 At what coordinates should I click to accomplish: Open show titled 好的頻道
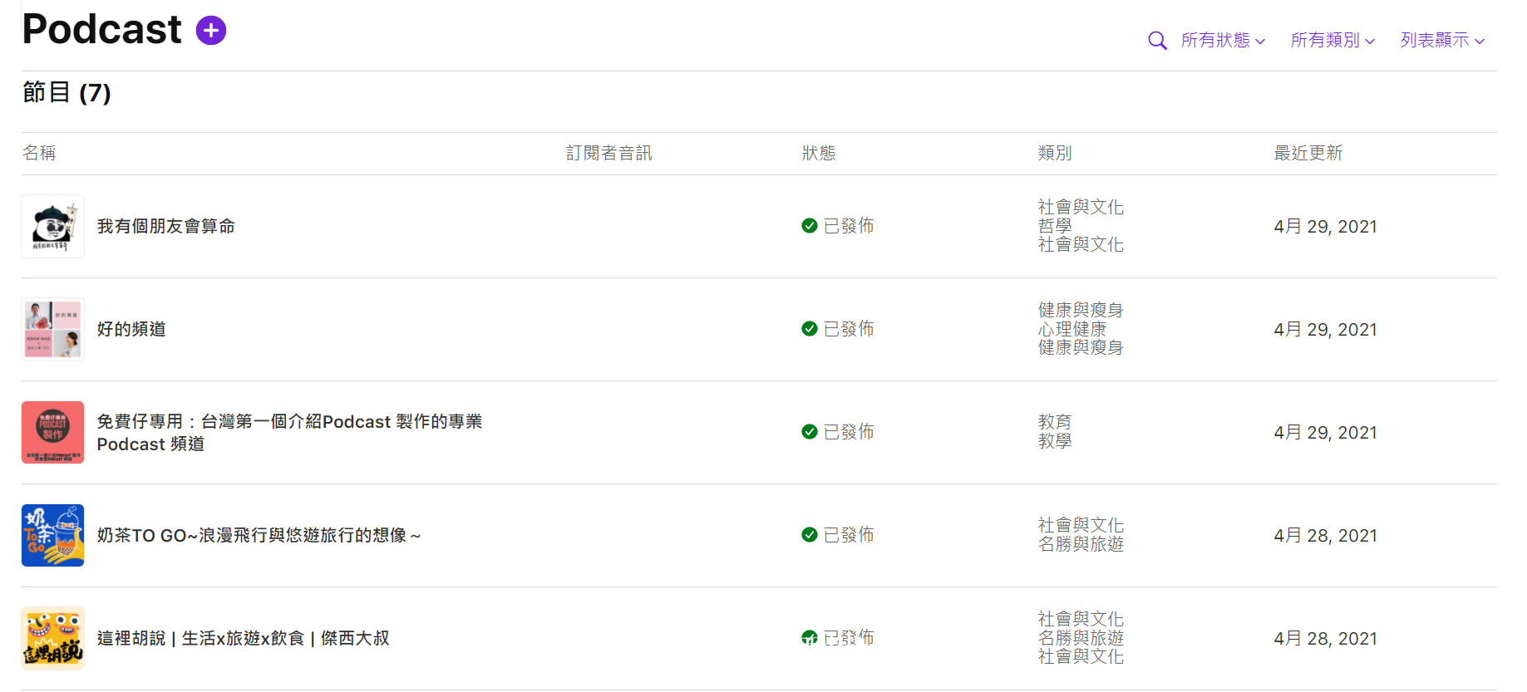coord(131,329)
